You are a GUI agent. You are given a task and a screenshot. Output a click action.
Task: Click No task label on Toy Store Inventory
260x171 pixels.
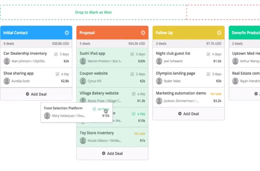point(140,133)
